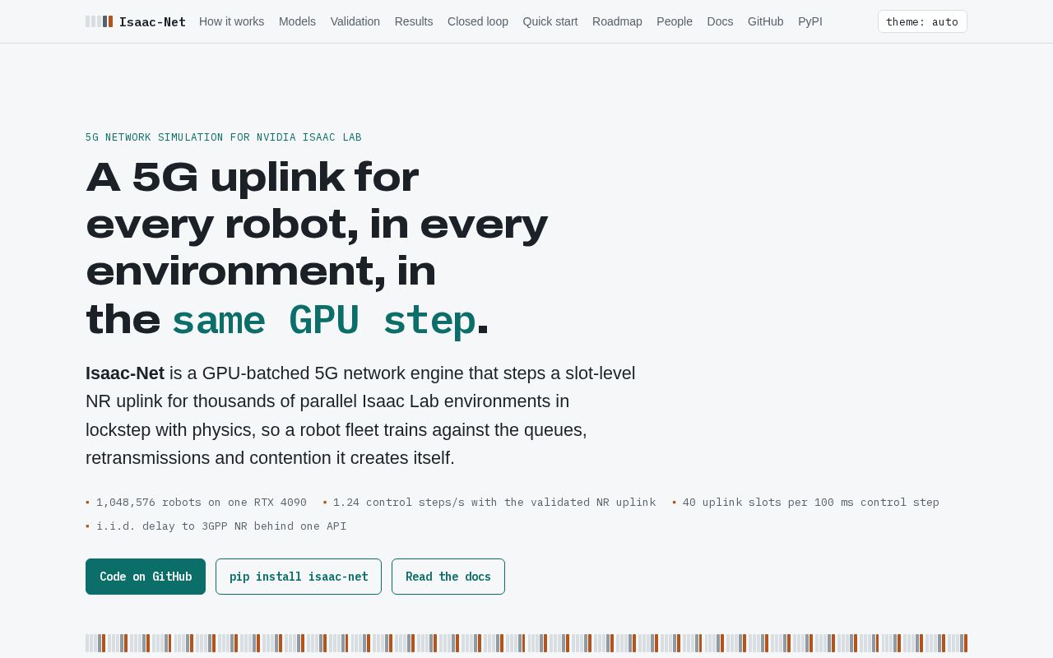This screenshot has width=1053, height=658.
Task: Click the 'same GPU step' highlighted heading text
Action: point(323,321)
